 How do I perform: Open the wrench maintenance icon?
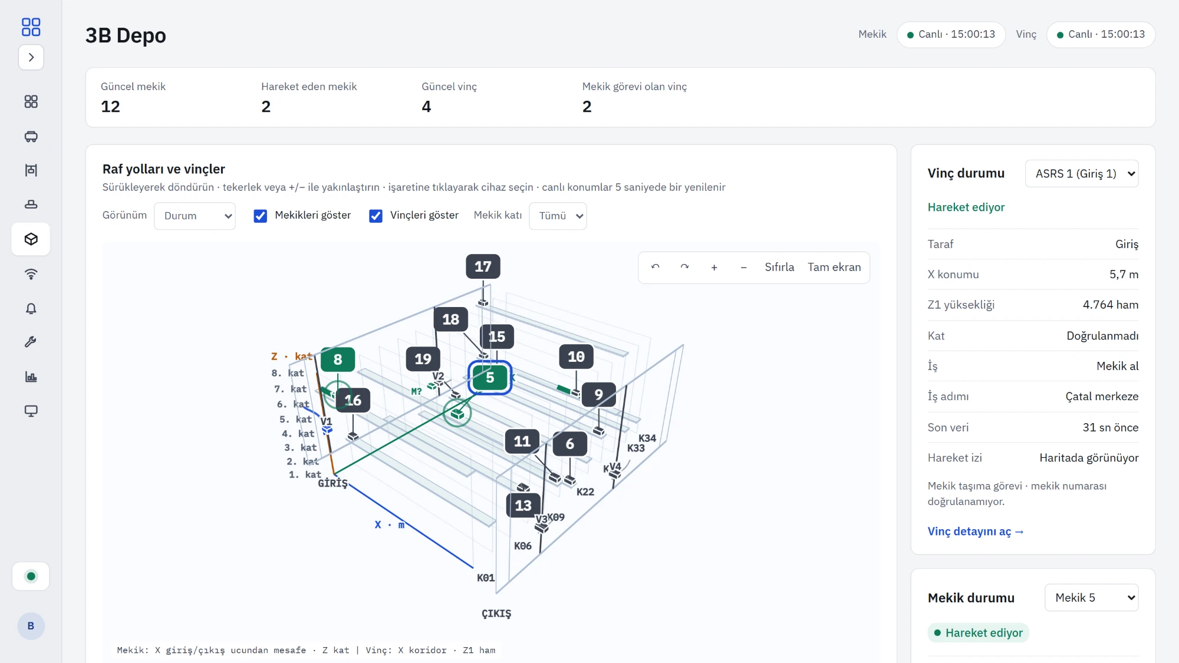31,342
